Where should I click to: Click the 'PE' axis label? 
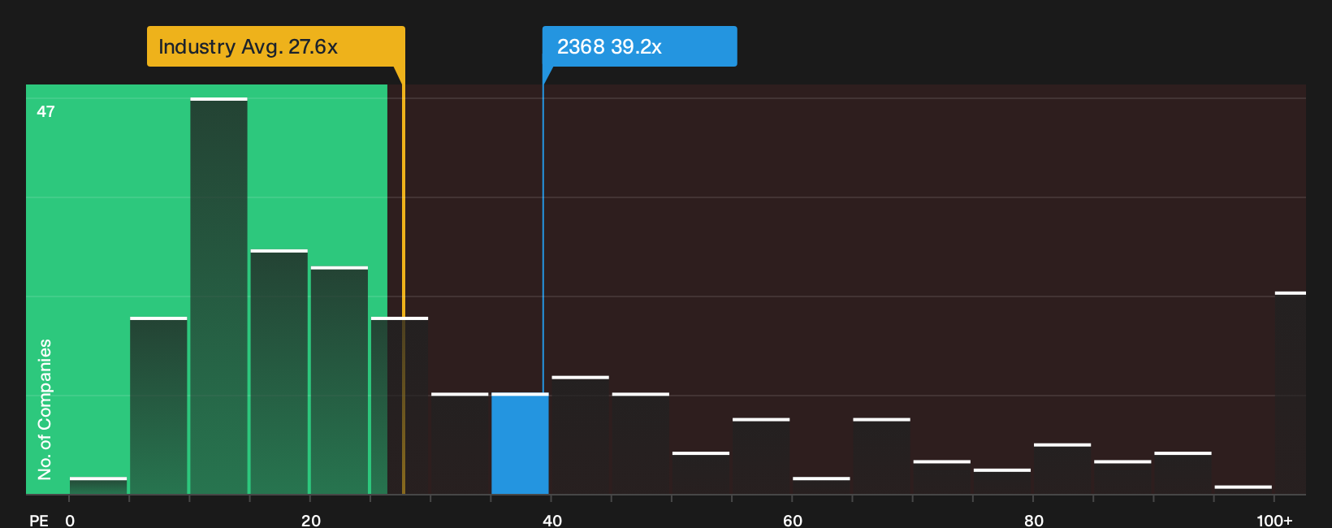[39, 521]
